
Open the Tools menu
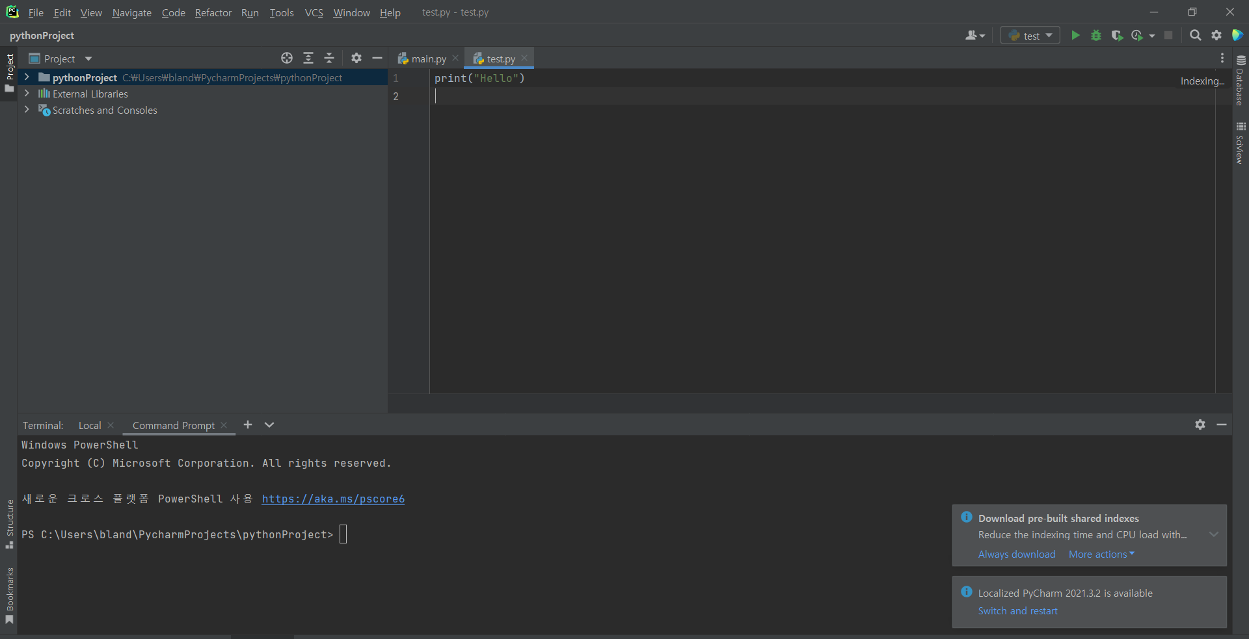[x=282, y=12]
